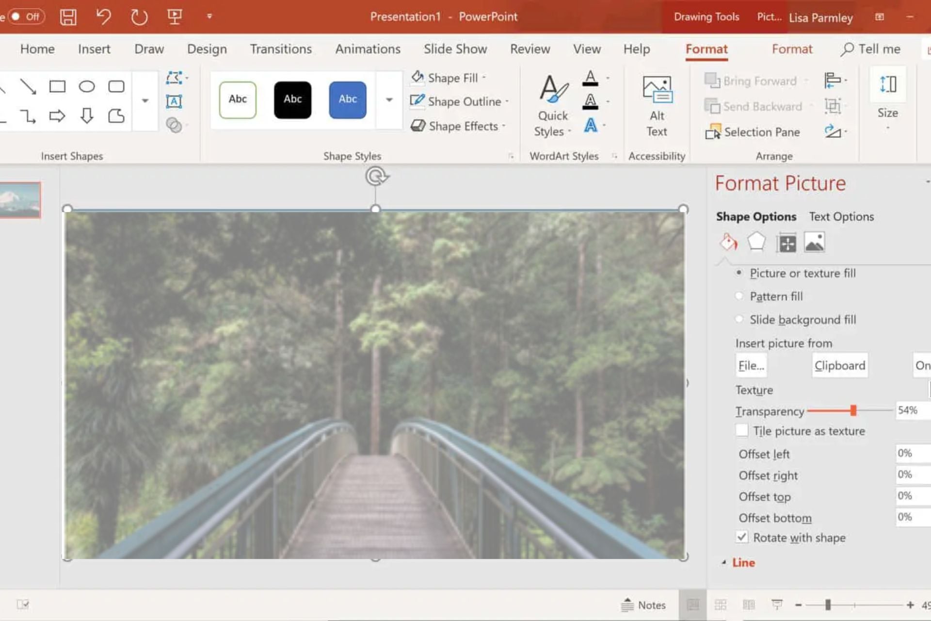Switch to Text Options tab

[x=841, y=217]
